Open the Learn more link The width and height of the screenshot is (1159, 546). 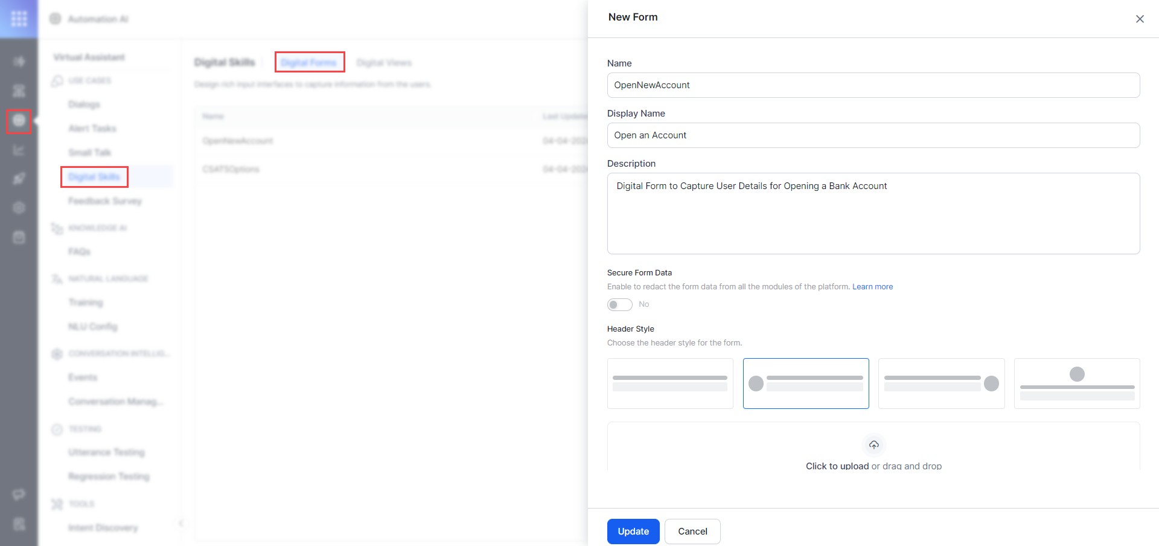point(872,287)
